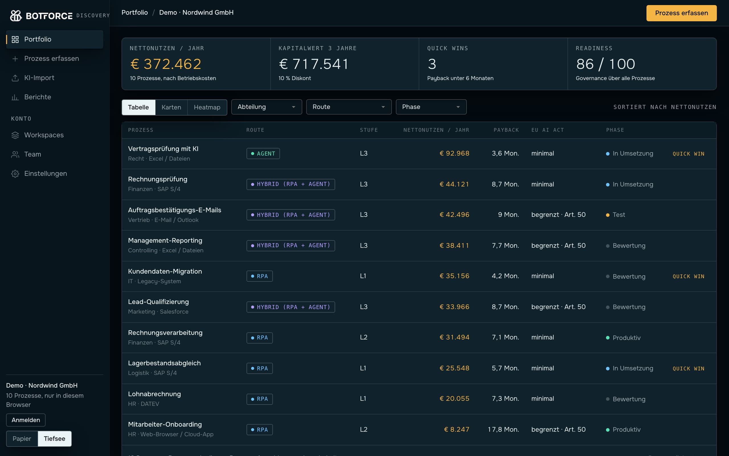Open Team in the sidebar
729x456 pixels.
(54, 154)
